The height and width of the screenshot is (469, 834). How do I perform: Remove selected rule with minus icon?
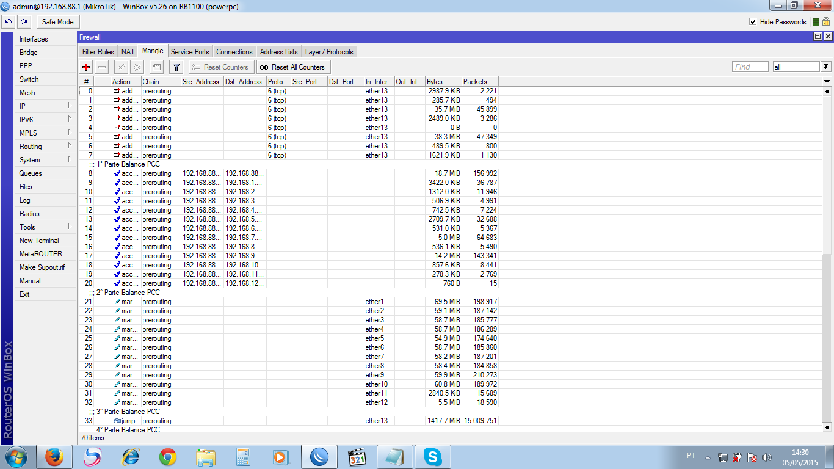point(102,67)
